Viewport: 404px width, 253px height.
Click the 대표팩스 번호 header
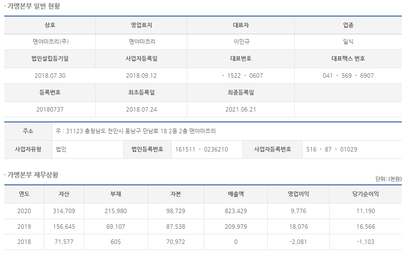pyautogui.click(x=348, y=59)
